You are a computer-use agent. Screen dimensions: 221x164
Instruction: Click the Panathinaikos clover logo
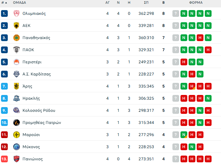tap(16, 38)
